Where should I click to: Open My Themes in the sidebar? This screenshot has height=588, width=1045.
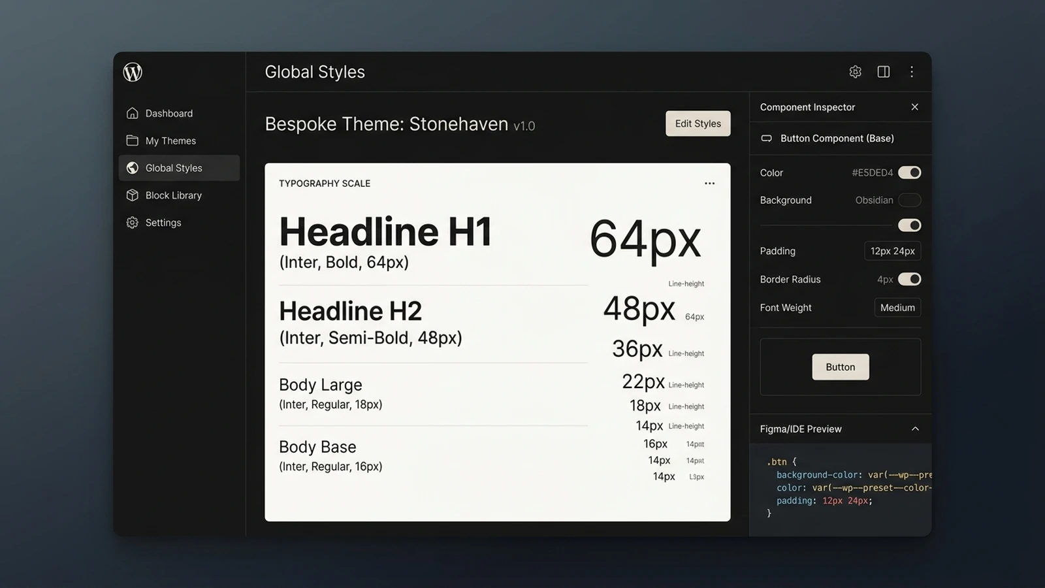[x=179, y=140]
